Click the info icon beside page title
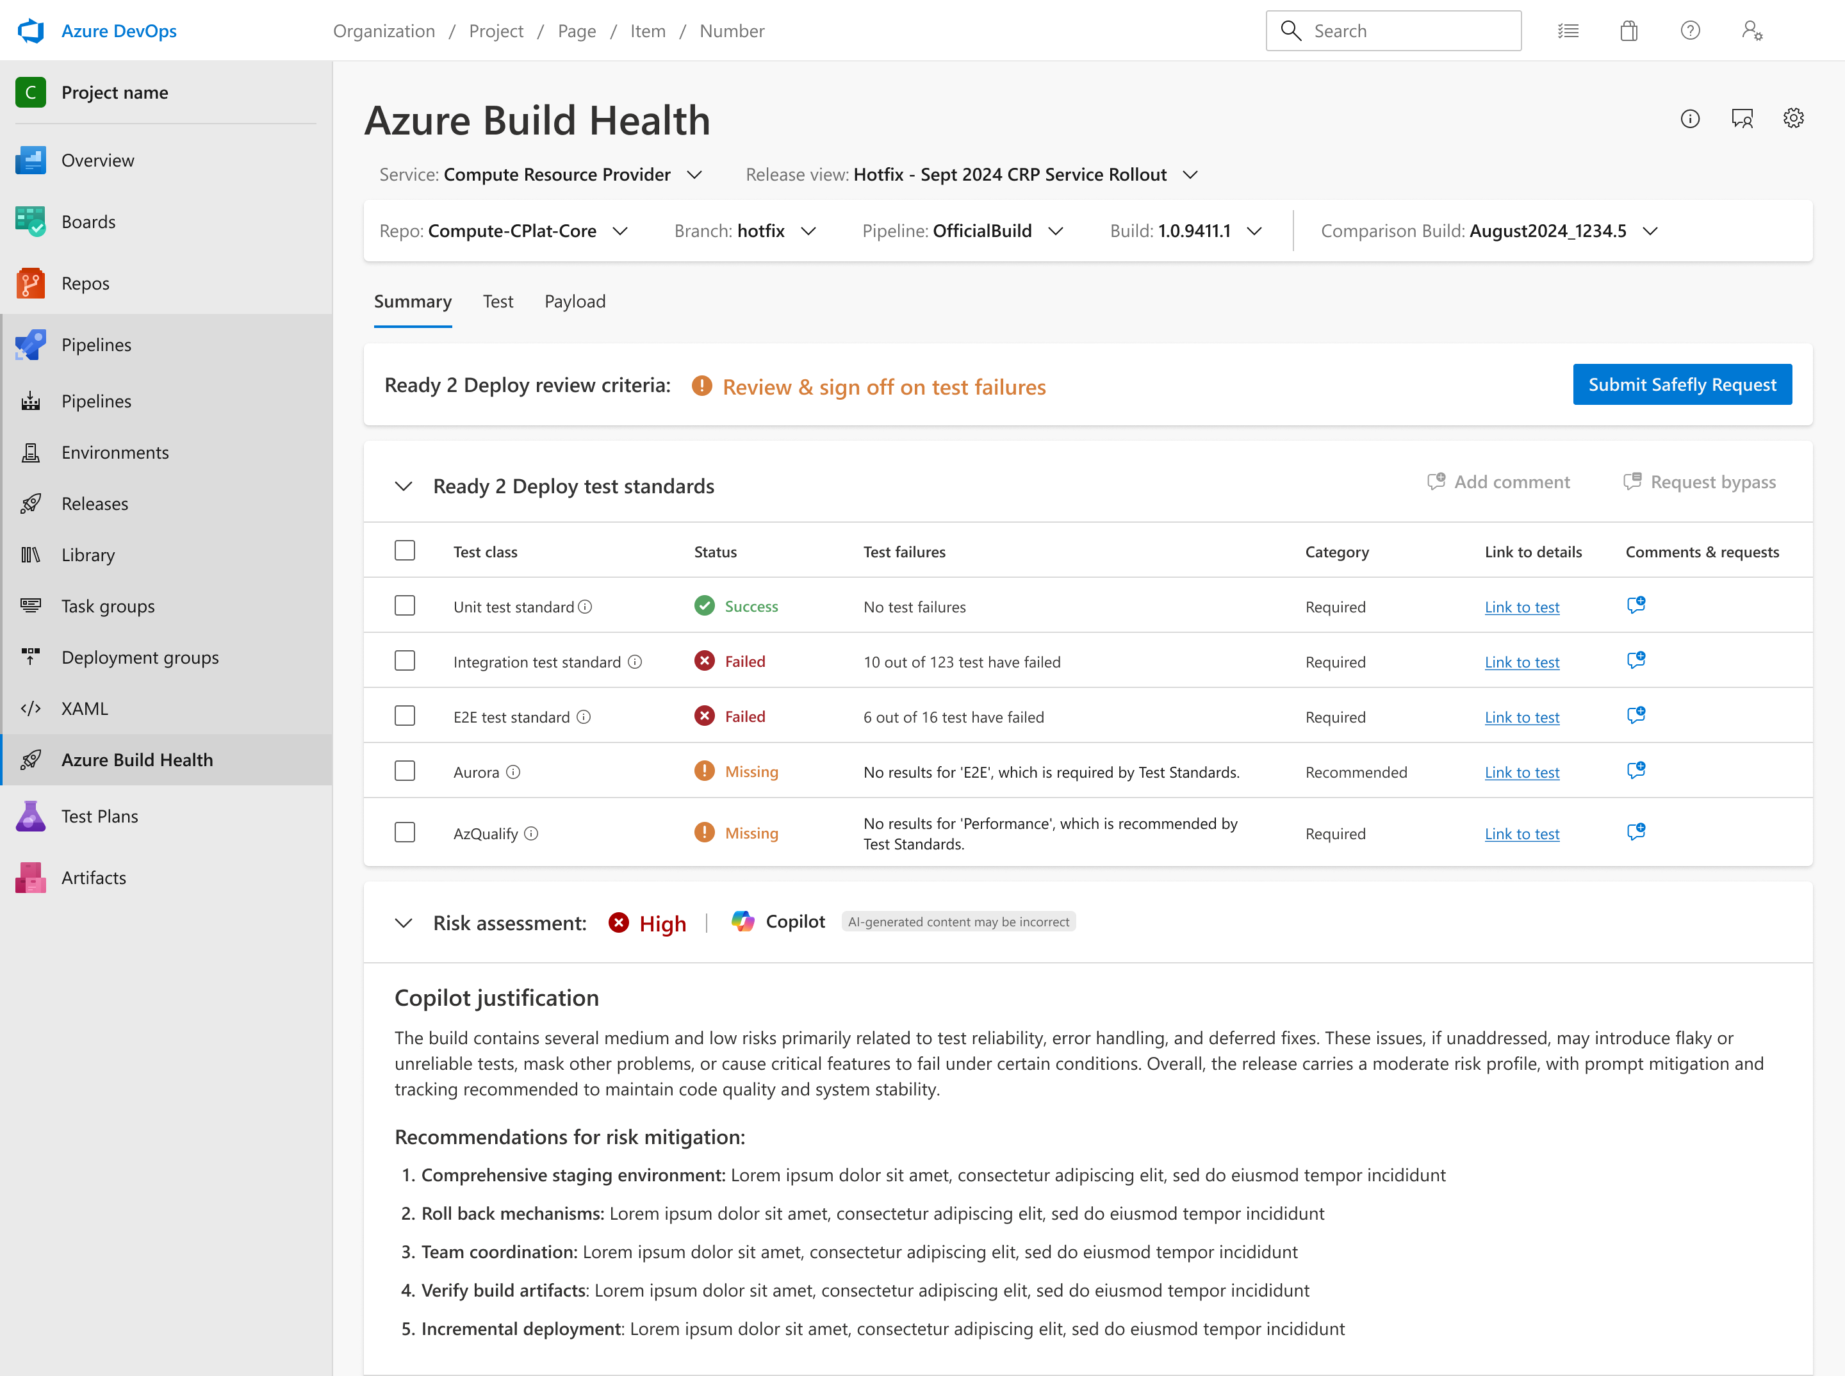Screen dimensions: 1845x1376 coord(1690,119)
